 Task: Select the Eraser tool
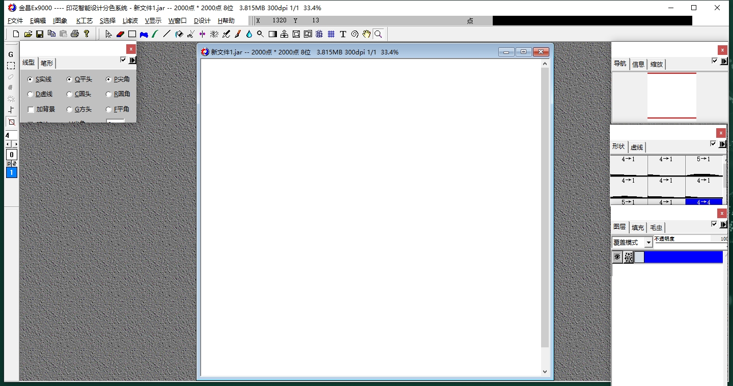120,34
